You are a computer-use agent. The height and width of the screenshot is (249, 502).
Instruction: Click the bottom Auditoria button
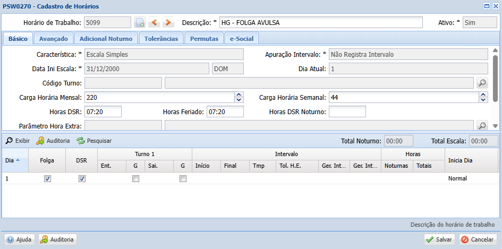tap(57, 239)
